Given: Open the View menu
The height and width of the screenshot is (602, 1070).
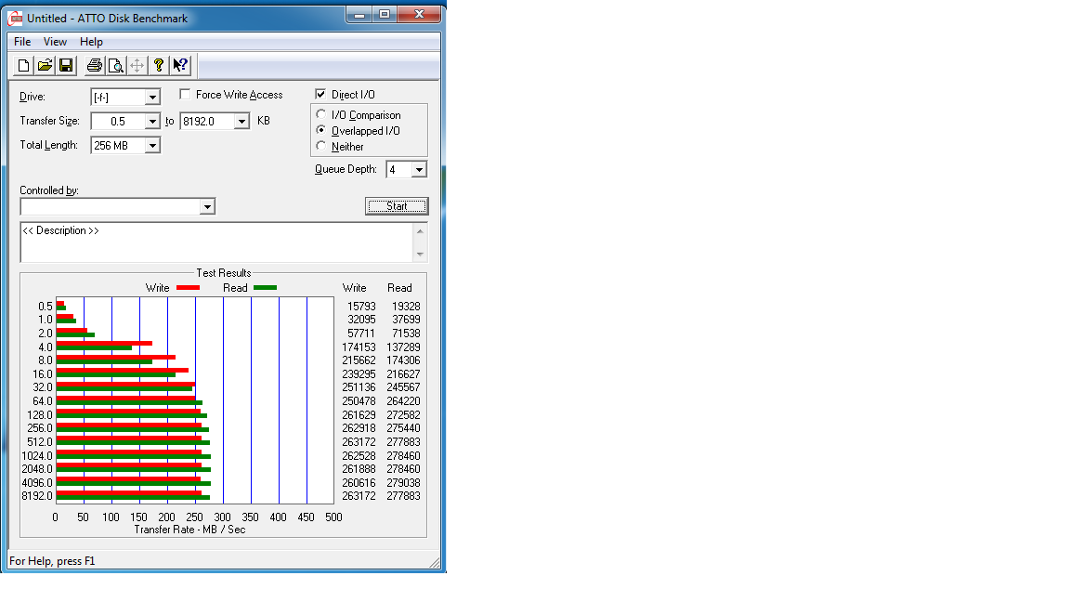Looking at the screenshot, I should coord(56,42).
